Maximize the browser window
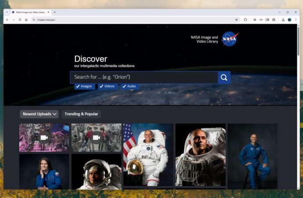Screen dimensions: 303x198 tap(288, 12)
